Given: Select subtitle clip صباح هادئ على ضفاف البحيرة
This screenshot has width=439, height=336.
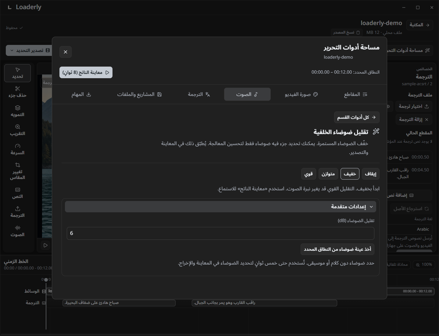Looking at the screenshot, I should pos(119,303).
